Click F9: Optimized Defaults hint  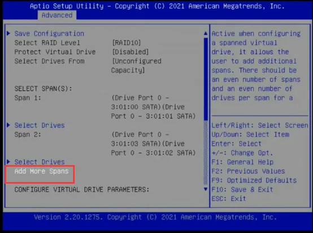(x=254, y=181)
